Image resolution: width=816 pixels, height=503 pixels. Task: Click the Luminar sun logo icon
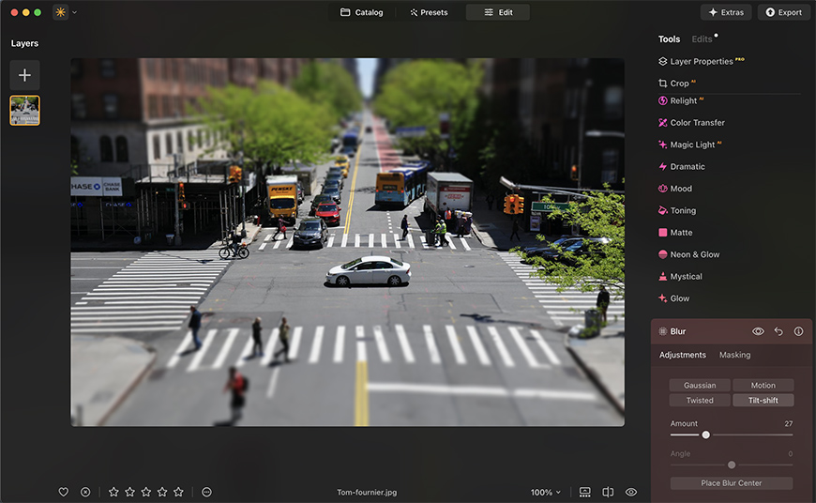click(x=60, y=12)
